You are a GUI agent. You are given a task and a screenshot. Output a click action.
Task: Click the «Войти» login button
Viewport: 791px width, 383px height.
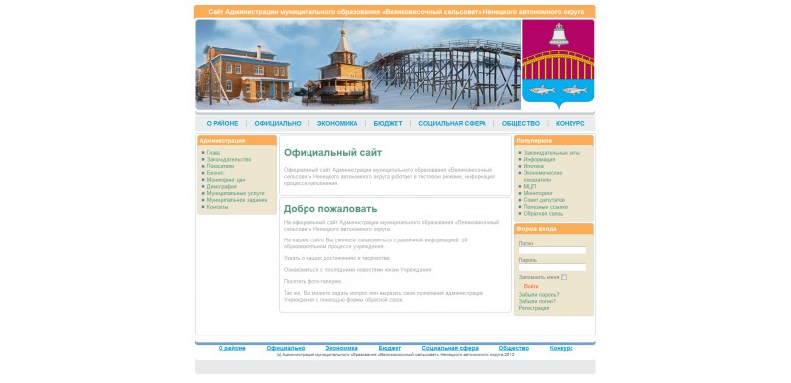pyautogui.click(x=531, y=286)
